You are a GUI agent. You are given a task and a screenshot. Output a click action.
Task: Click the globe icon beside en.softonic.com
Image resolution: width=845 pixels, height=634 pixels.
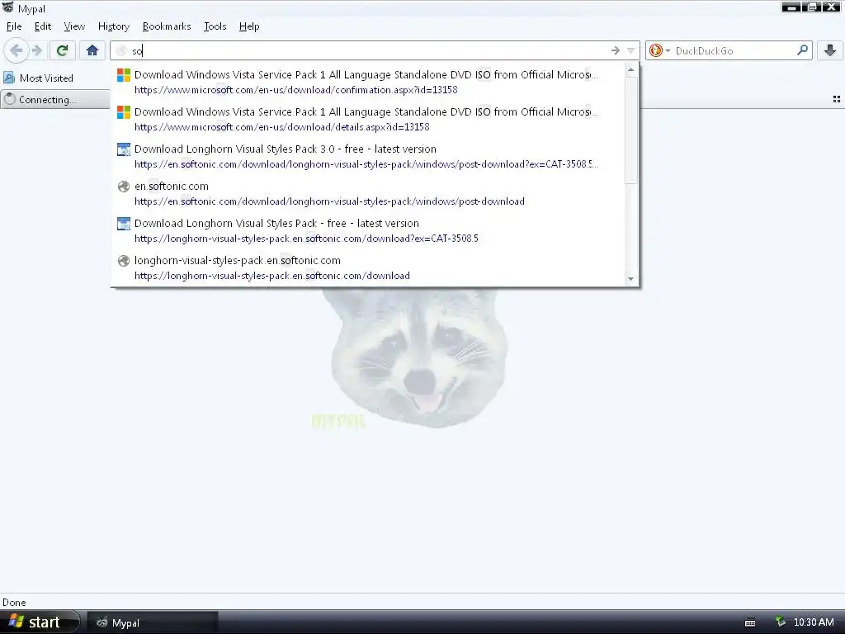[124, 187]
